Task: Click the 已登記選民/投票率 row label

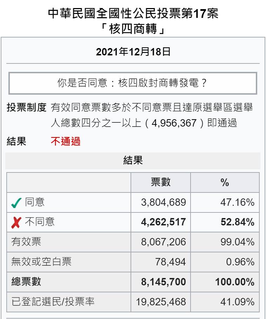Action: [53, 301]
